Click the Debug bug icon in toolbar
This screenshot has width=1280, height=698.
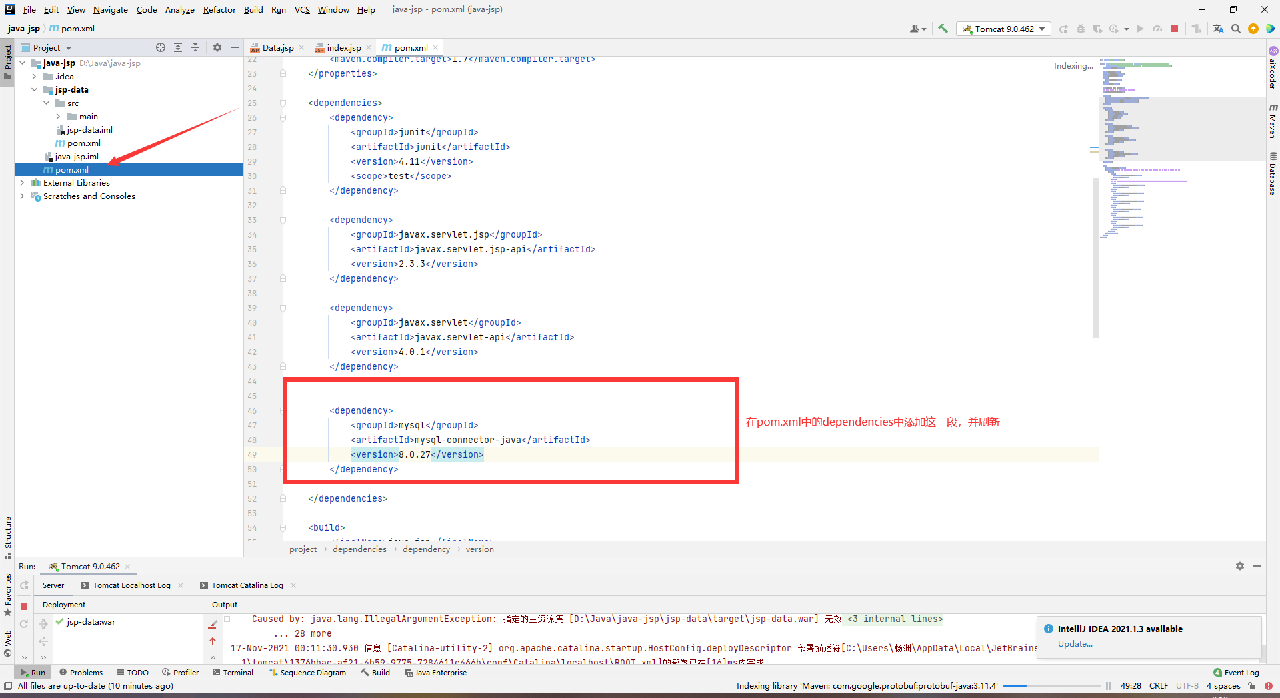pyautogui.click(x=1081, y=29)
